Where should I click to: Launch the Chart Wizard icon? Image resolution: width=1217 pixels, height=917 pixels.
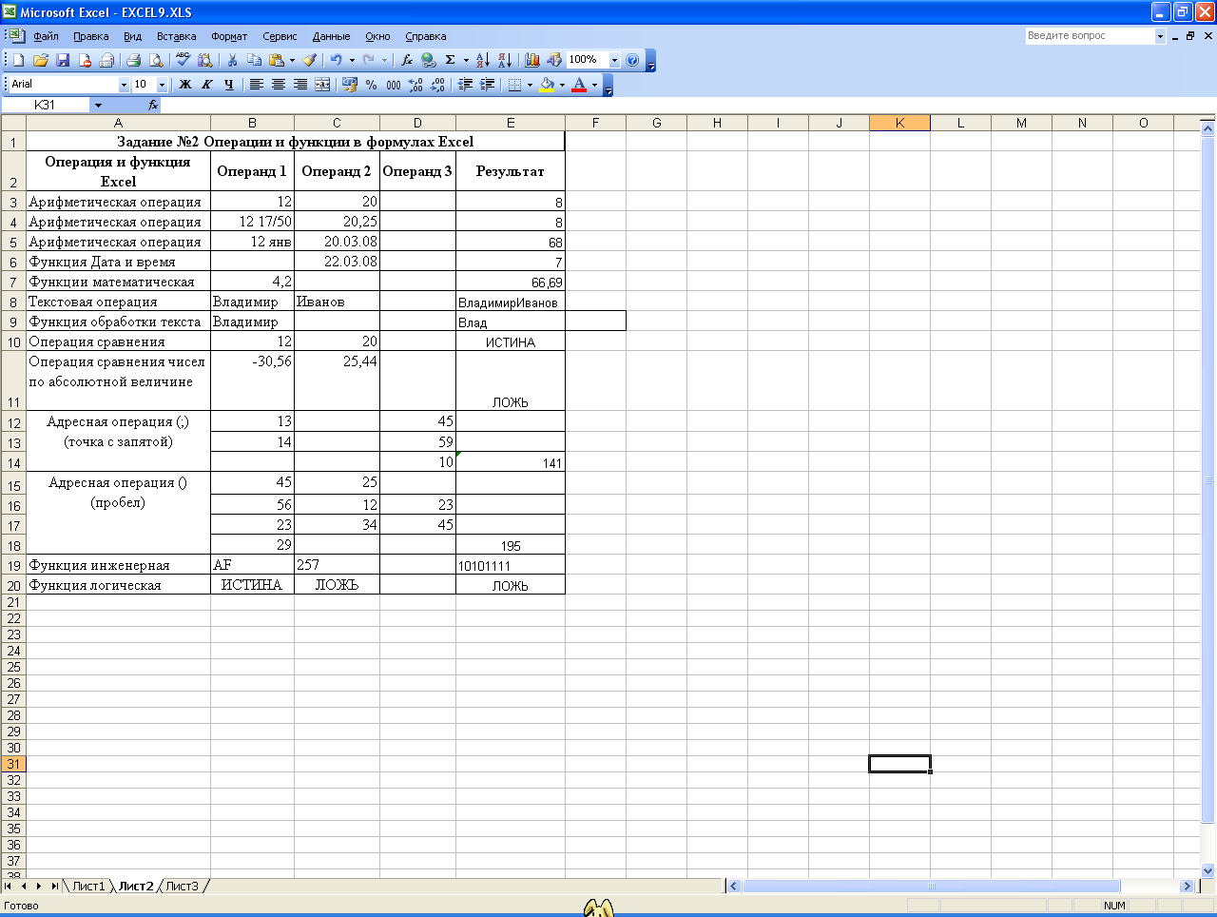coord(531,60)
